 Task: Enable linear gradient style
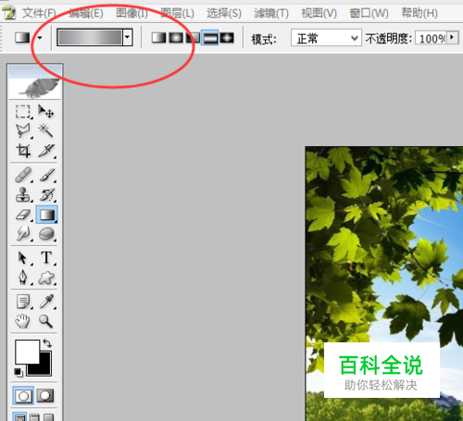click(158, 38)
